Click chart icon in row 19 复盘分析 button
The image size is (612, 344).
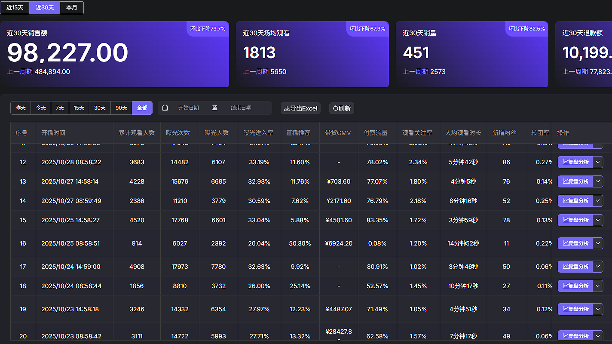click(565, 309)
